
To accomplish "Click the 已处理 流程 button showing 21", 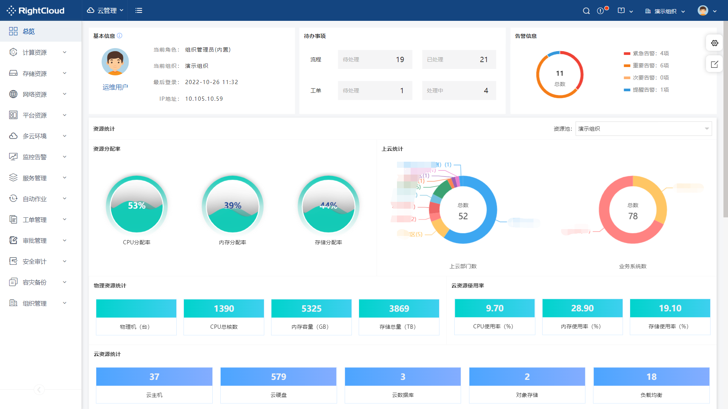I will point(456,59).
